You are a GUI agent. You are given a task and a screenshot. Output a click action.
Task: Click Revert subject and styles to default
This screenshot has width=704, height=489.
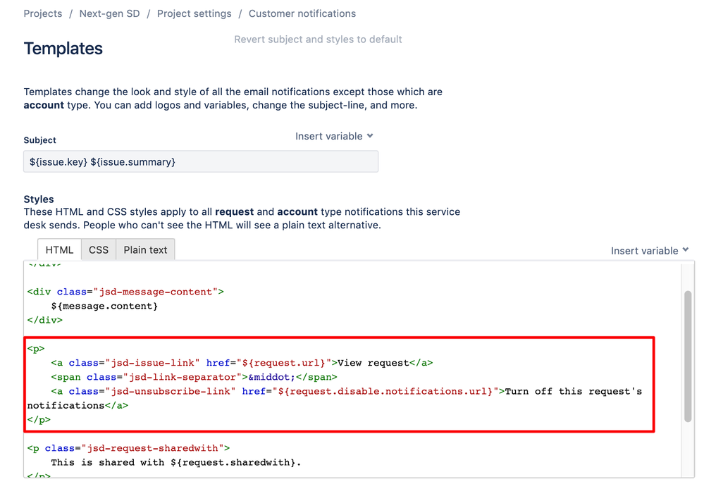pos(318,39)
